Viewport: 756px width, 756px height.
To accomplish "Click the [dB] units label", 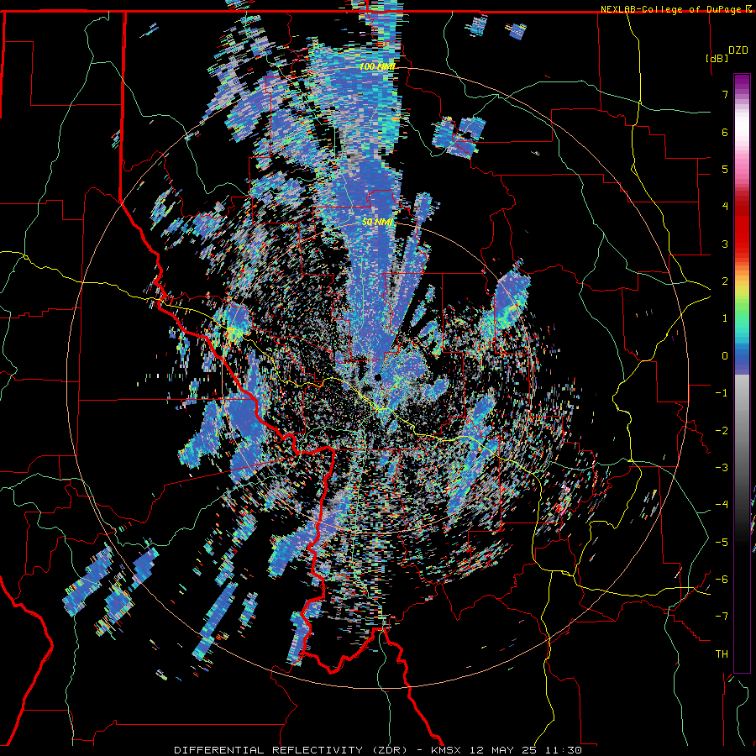I will [717, 58].
